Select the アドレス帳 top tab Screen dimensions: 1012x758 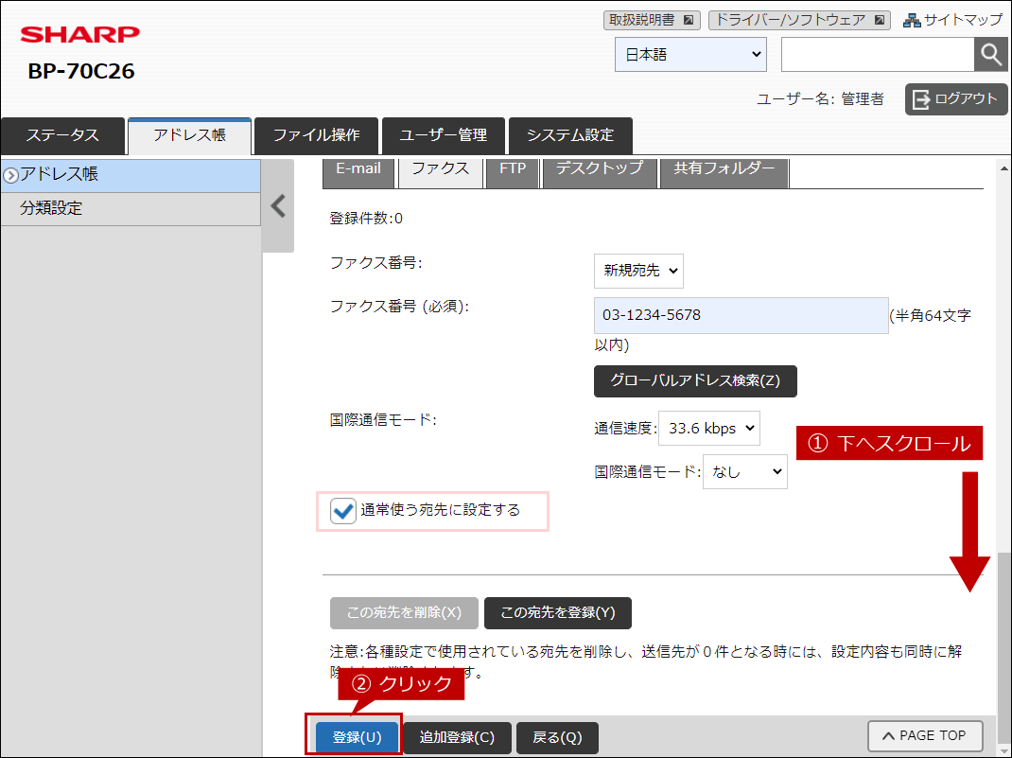190,135
